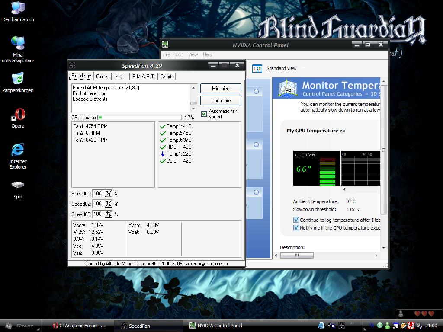This screenshot has width=443, height=332.
Task: Click the green globe tray icon
Action: tap(380, 325)
